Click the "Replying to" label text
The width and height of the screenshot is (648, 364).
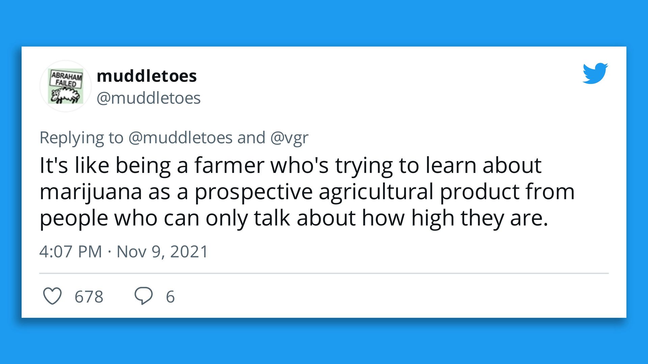pos(81,138)
